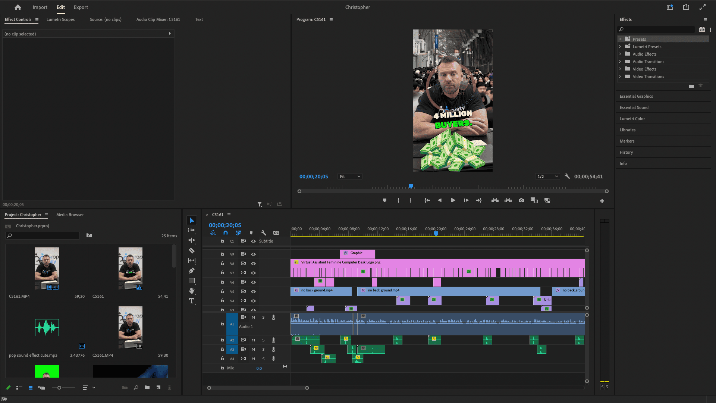Select the Track Select Forward tool
716x403 pixels.
pos(192,230)
